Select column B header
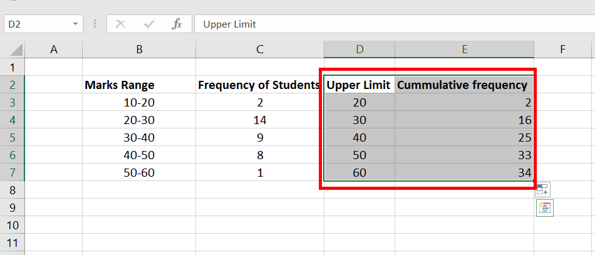 pos(139,49)
